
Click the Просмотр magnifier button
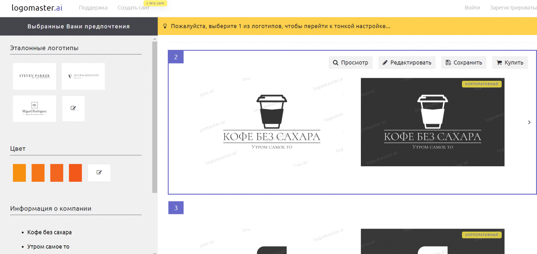coord(351,63)
